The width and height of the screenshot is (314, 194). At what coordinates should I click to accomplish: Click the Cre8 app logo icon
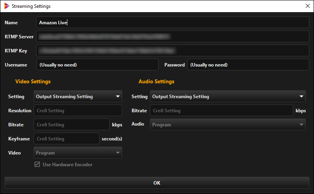click(x=7, y=6)
